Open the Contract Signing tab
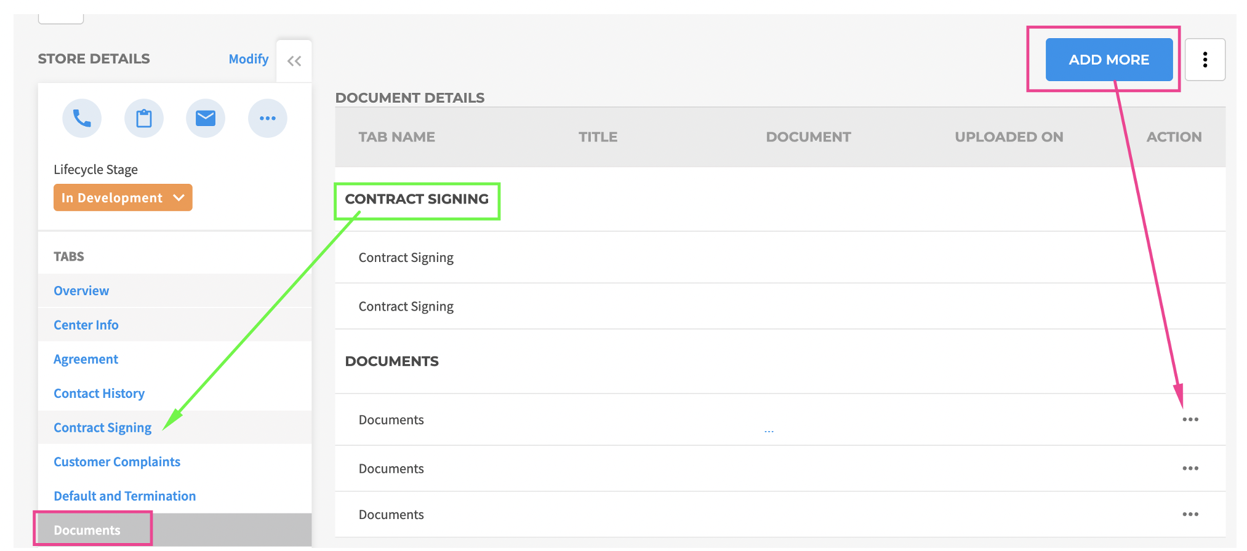 point(102,428)
